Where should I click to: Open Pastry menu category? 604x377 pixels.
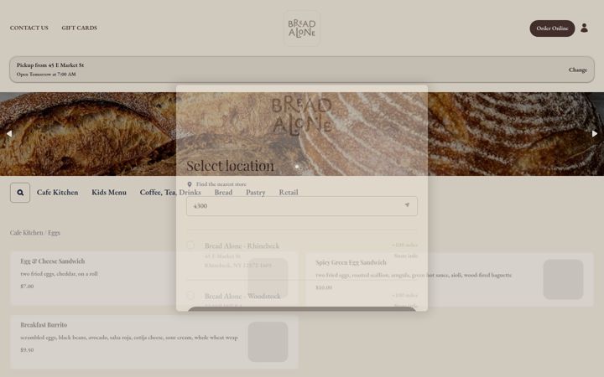[x=256, y=193]
